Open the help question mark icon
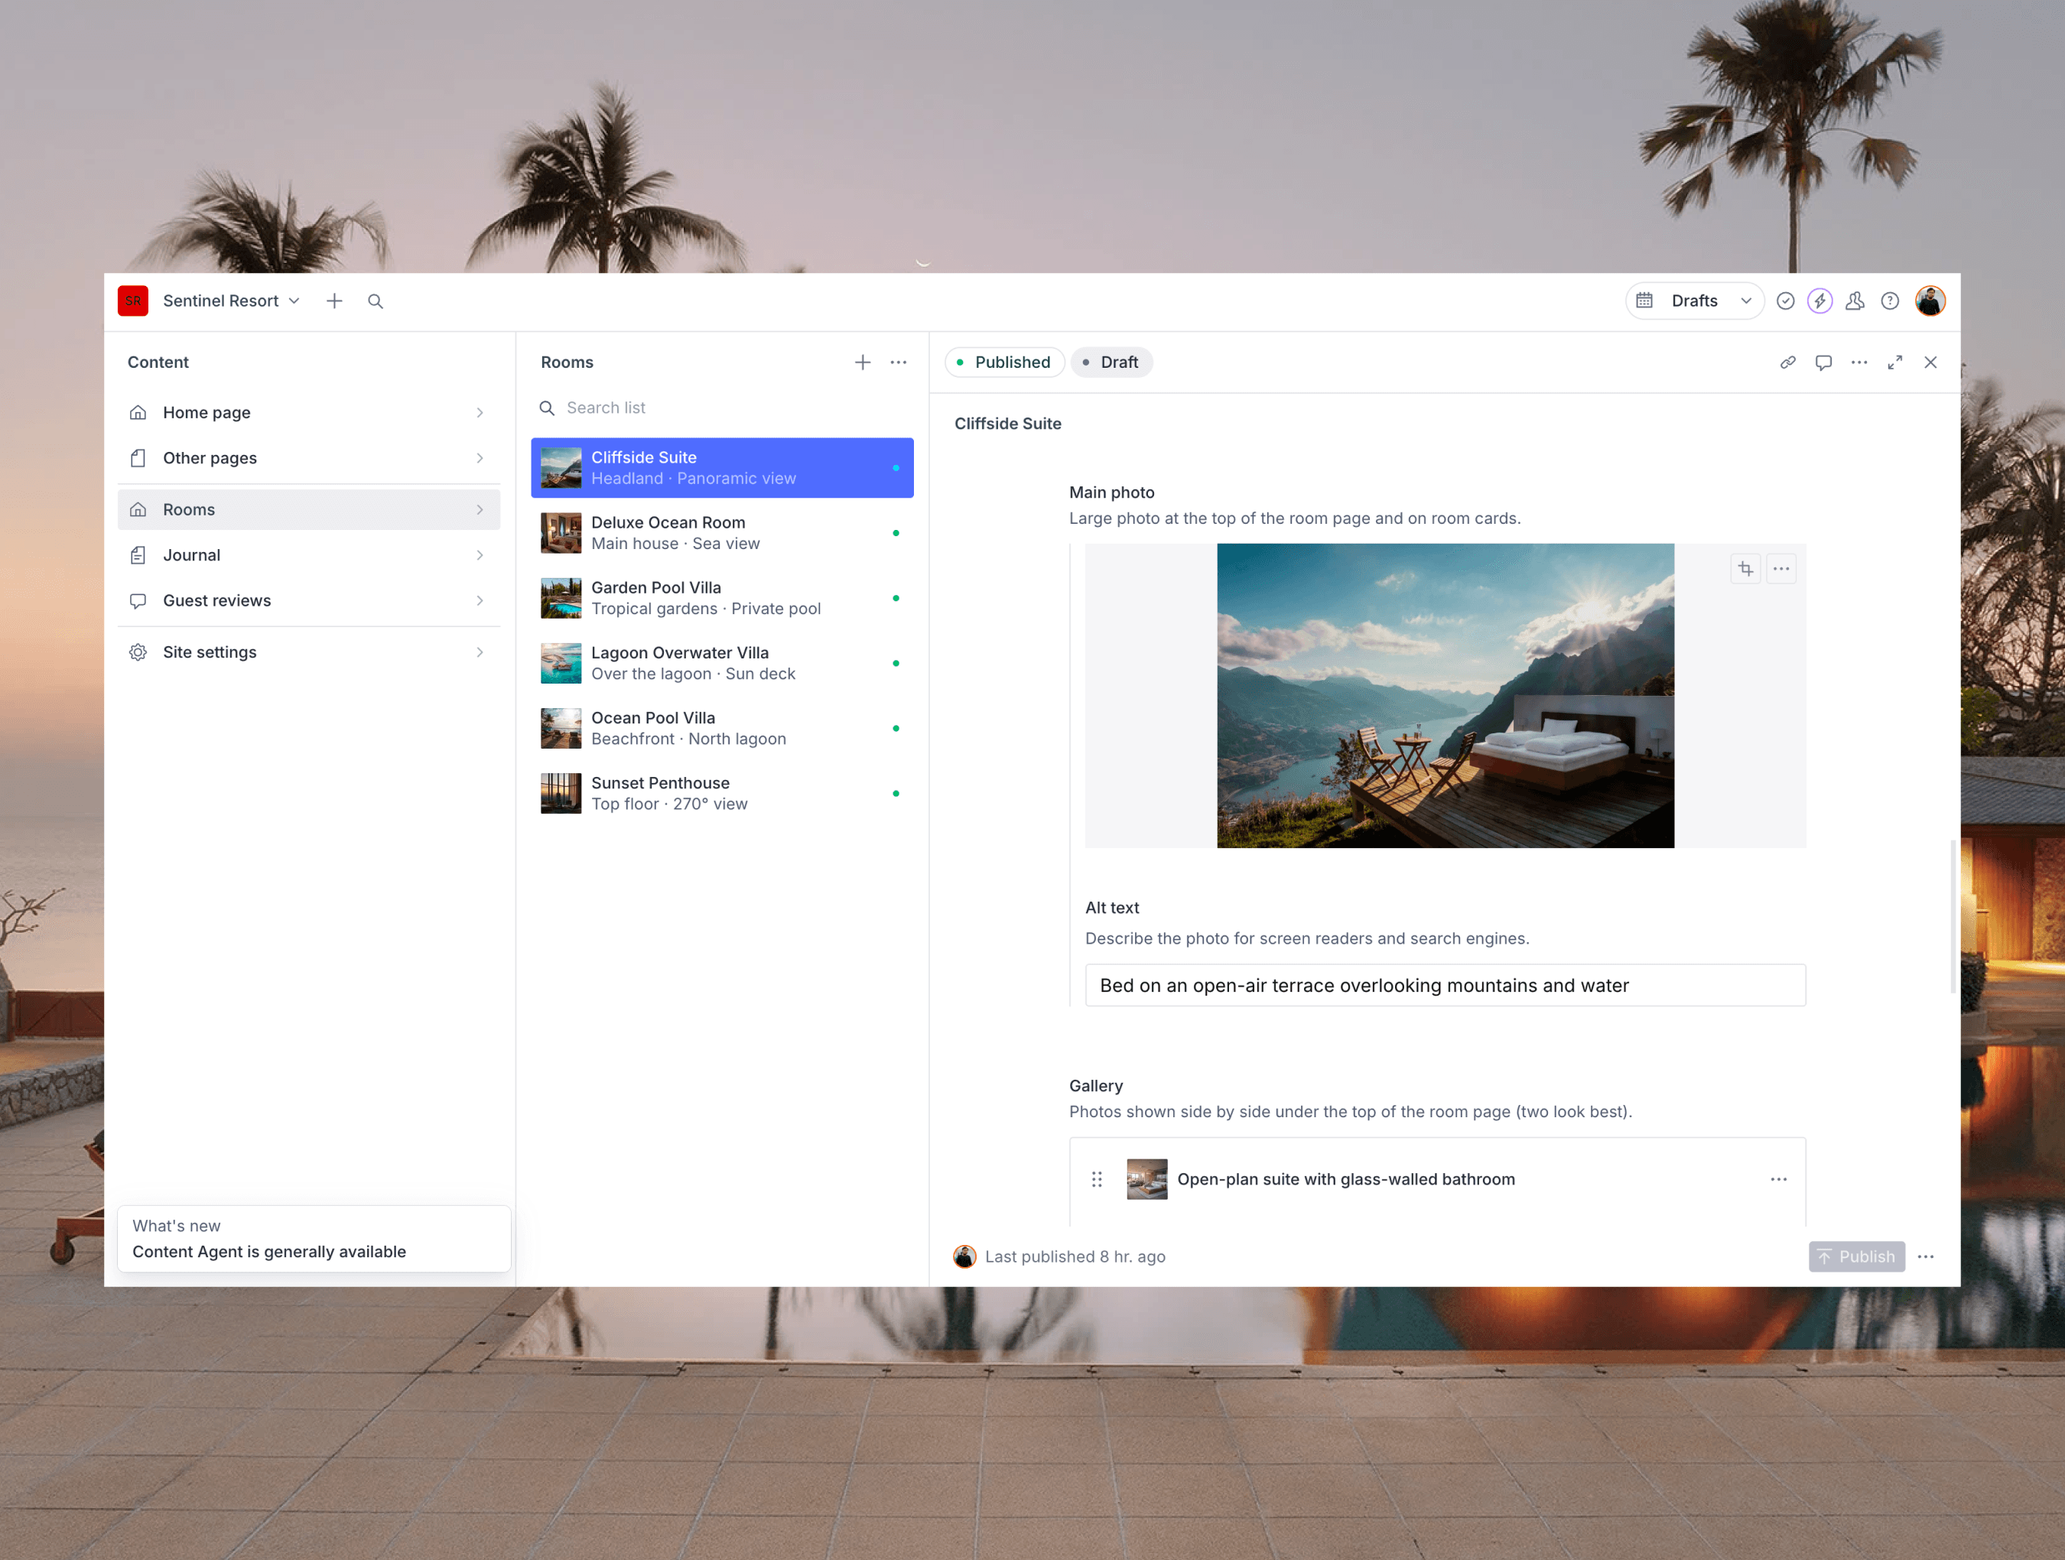The height and width of the screenshot is (1560, 2065). tap(1890, 301)
